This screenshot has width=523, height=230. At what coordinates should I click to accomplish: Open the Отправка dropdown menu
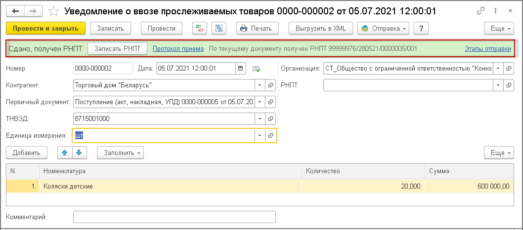point(384,28)
